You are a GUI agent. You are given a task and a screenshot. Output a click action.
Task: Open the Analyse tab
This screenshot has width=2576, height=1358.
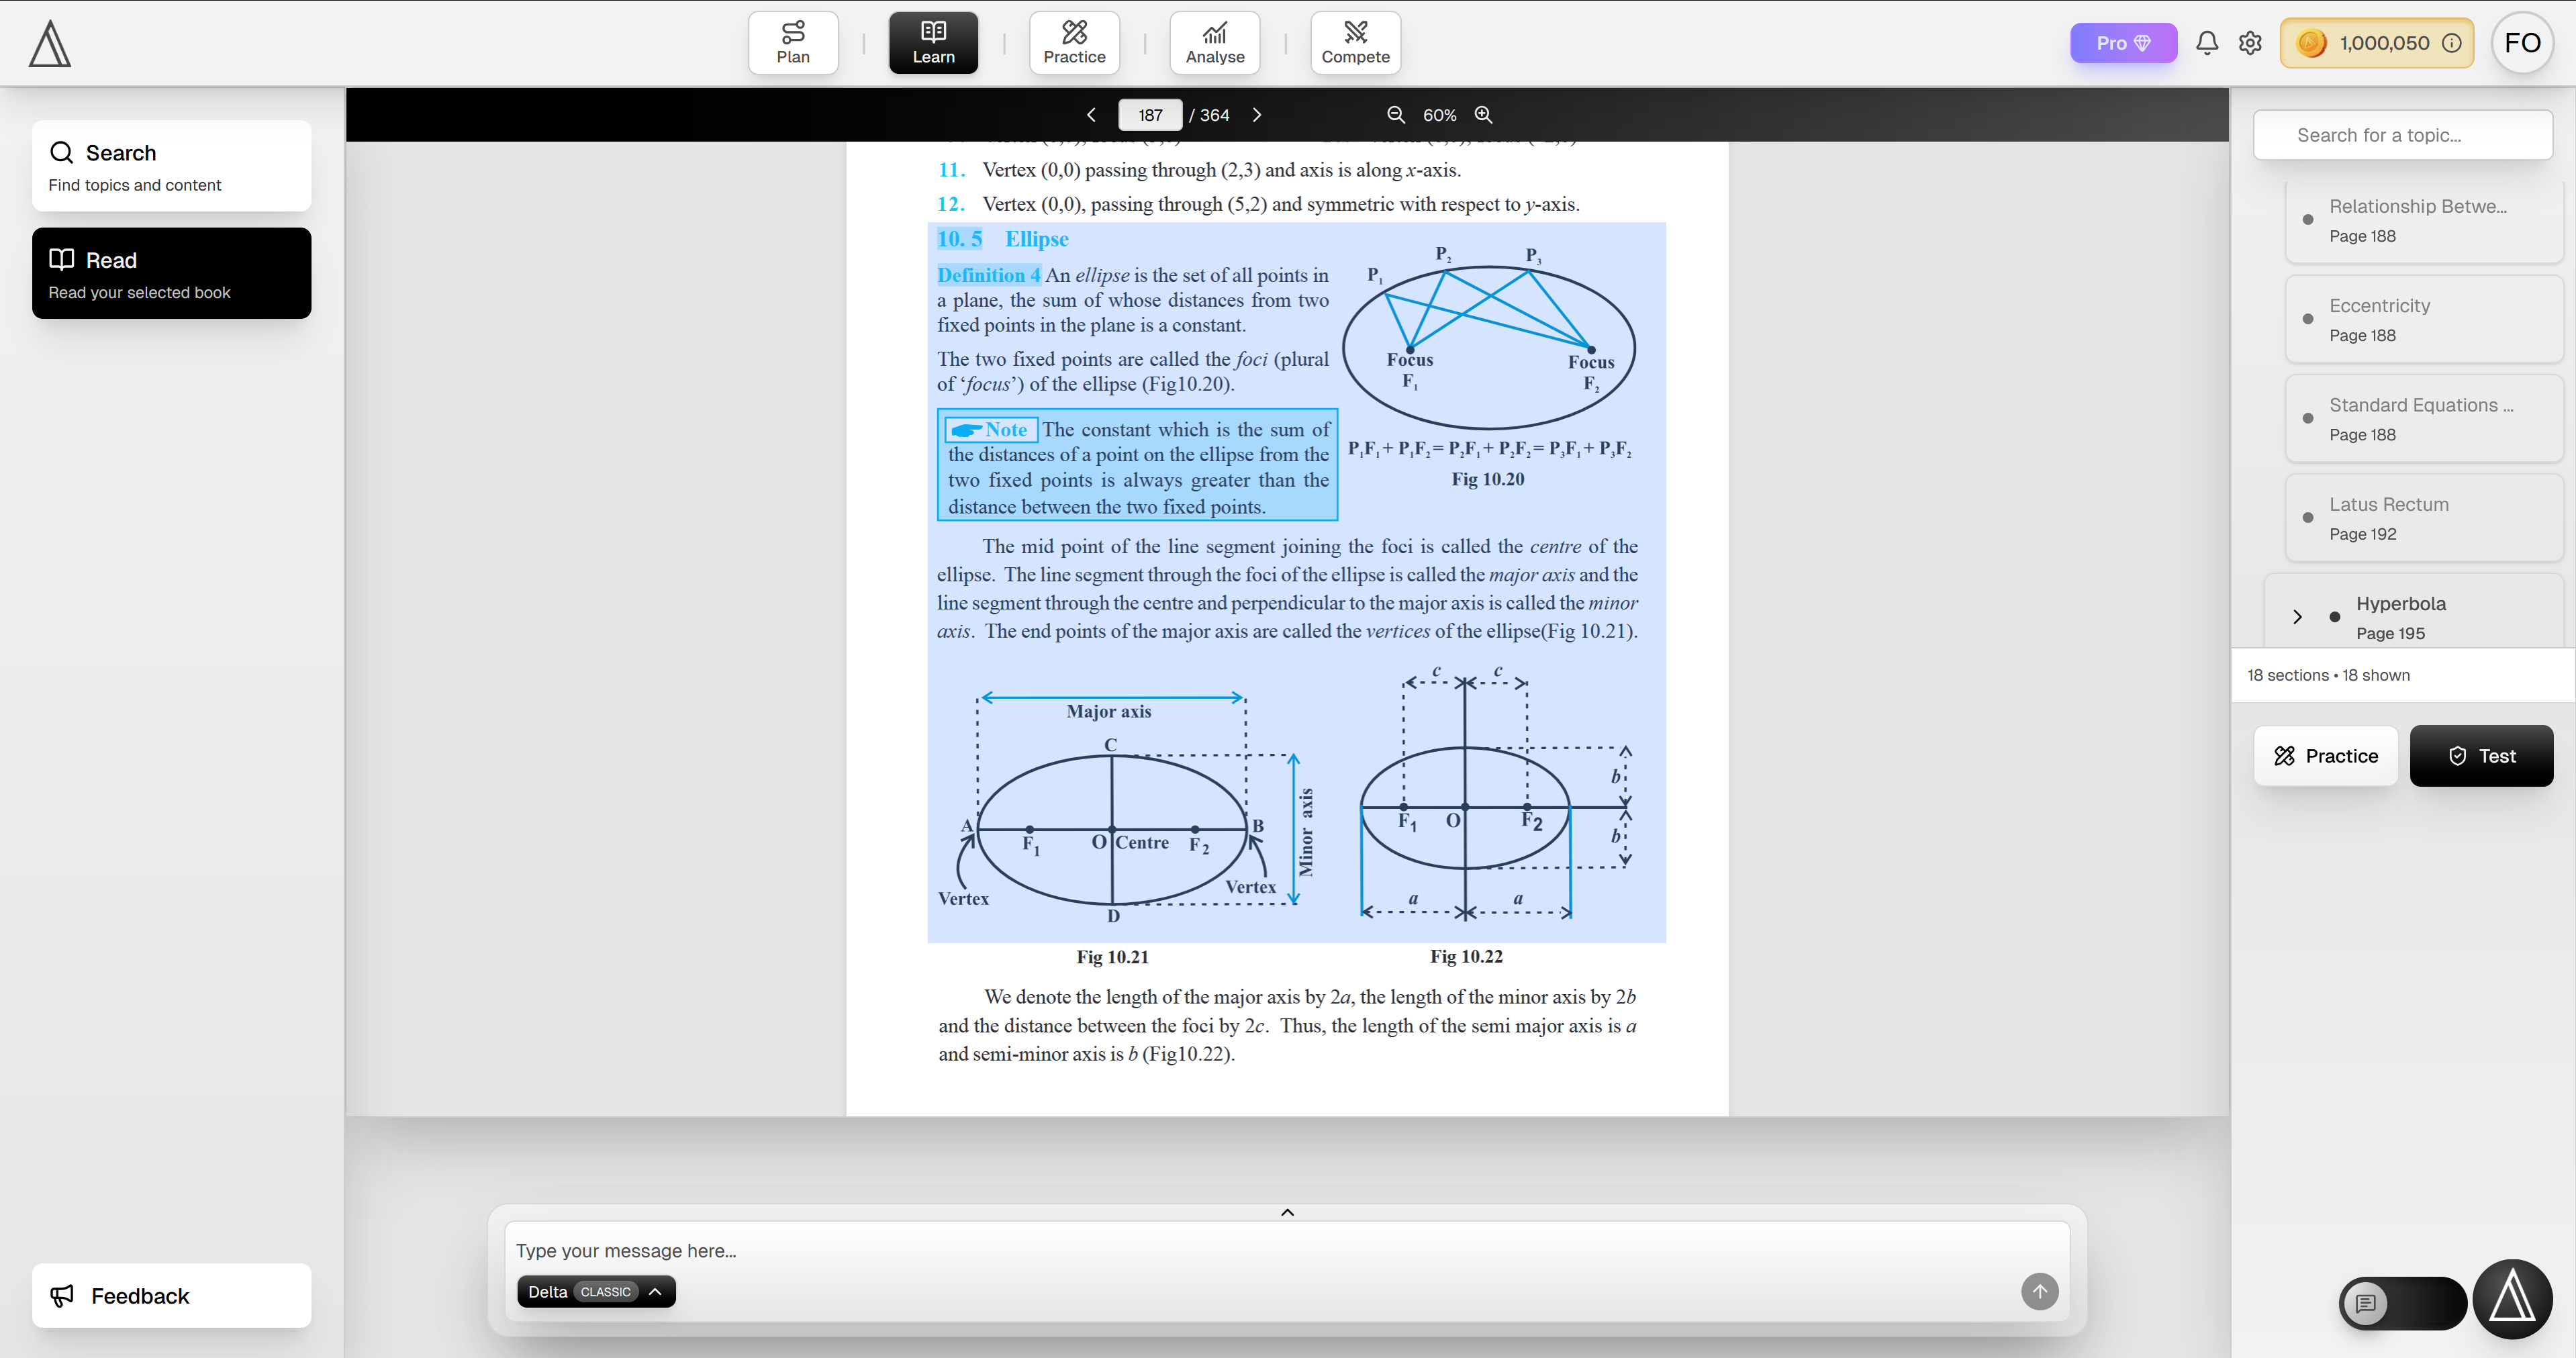(x=1214, y=43)
